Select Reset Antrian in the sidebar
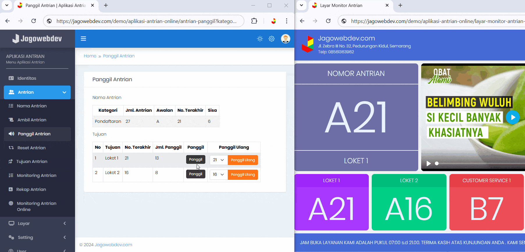 [x=31, y=148]
